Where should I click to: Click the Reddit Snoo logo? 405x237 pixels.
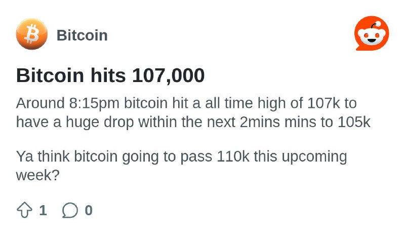point(372,33)
